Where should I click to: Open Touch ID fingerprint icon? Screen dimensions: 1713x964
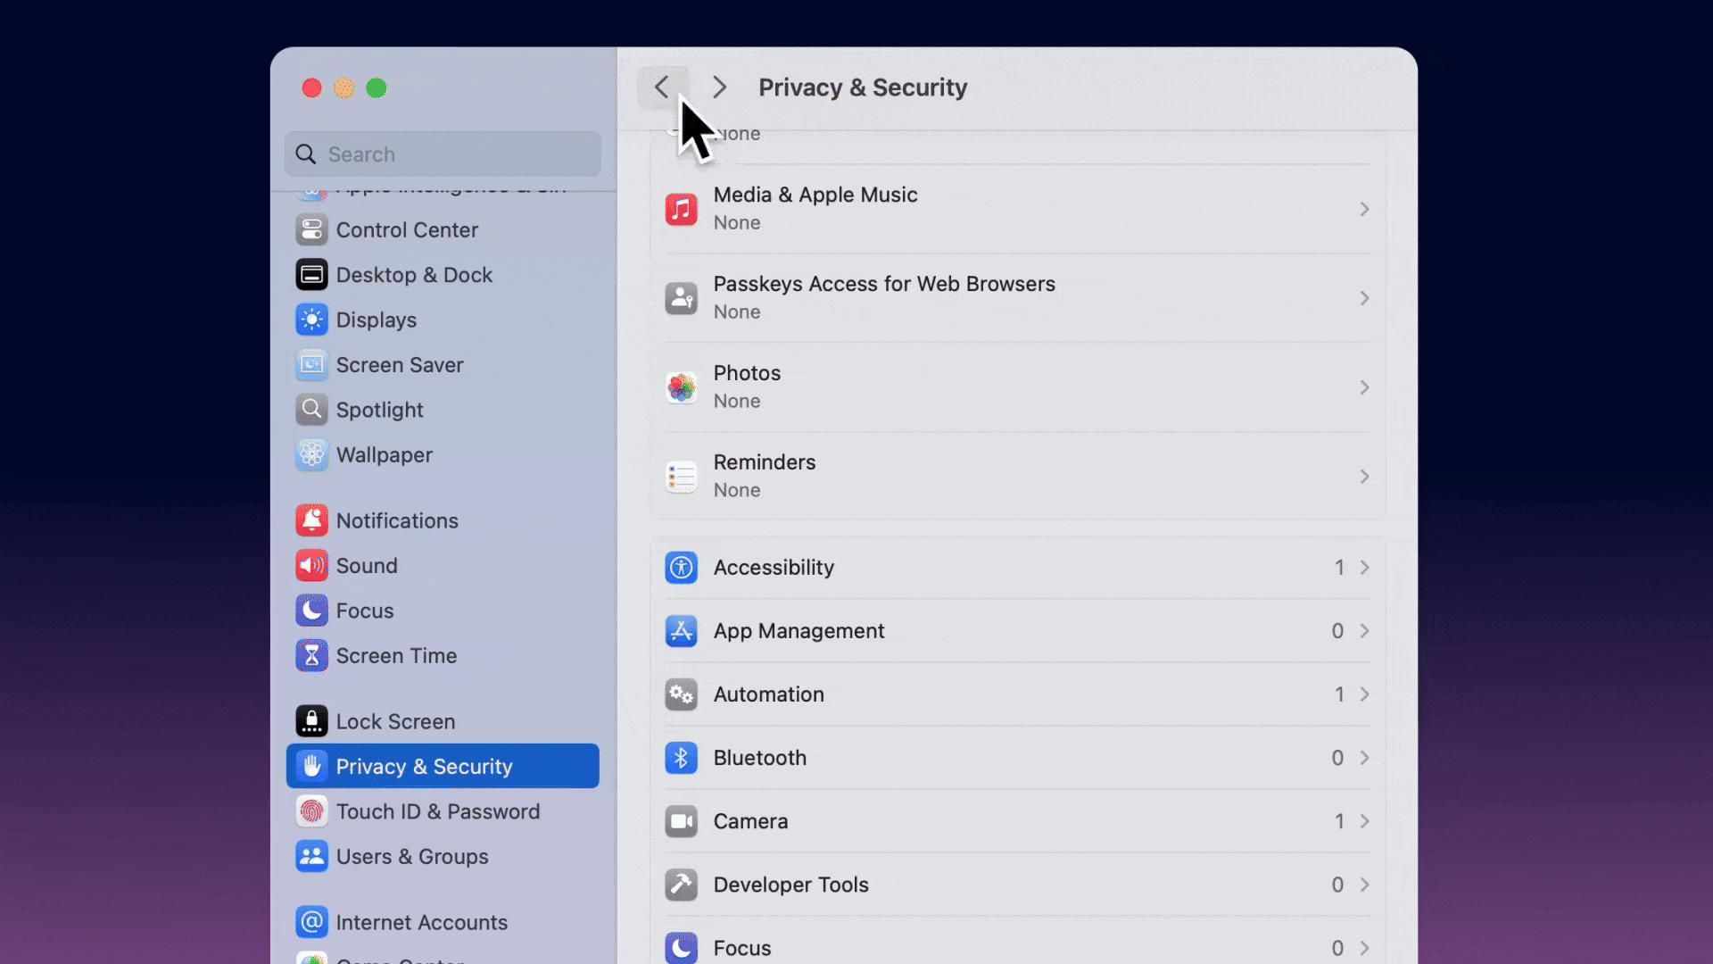tap(311, 811)
